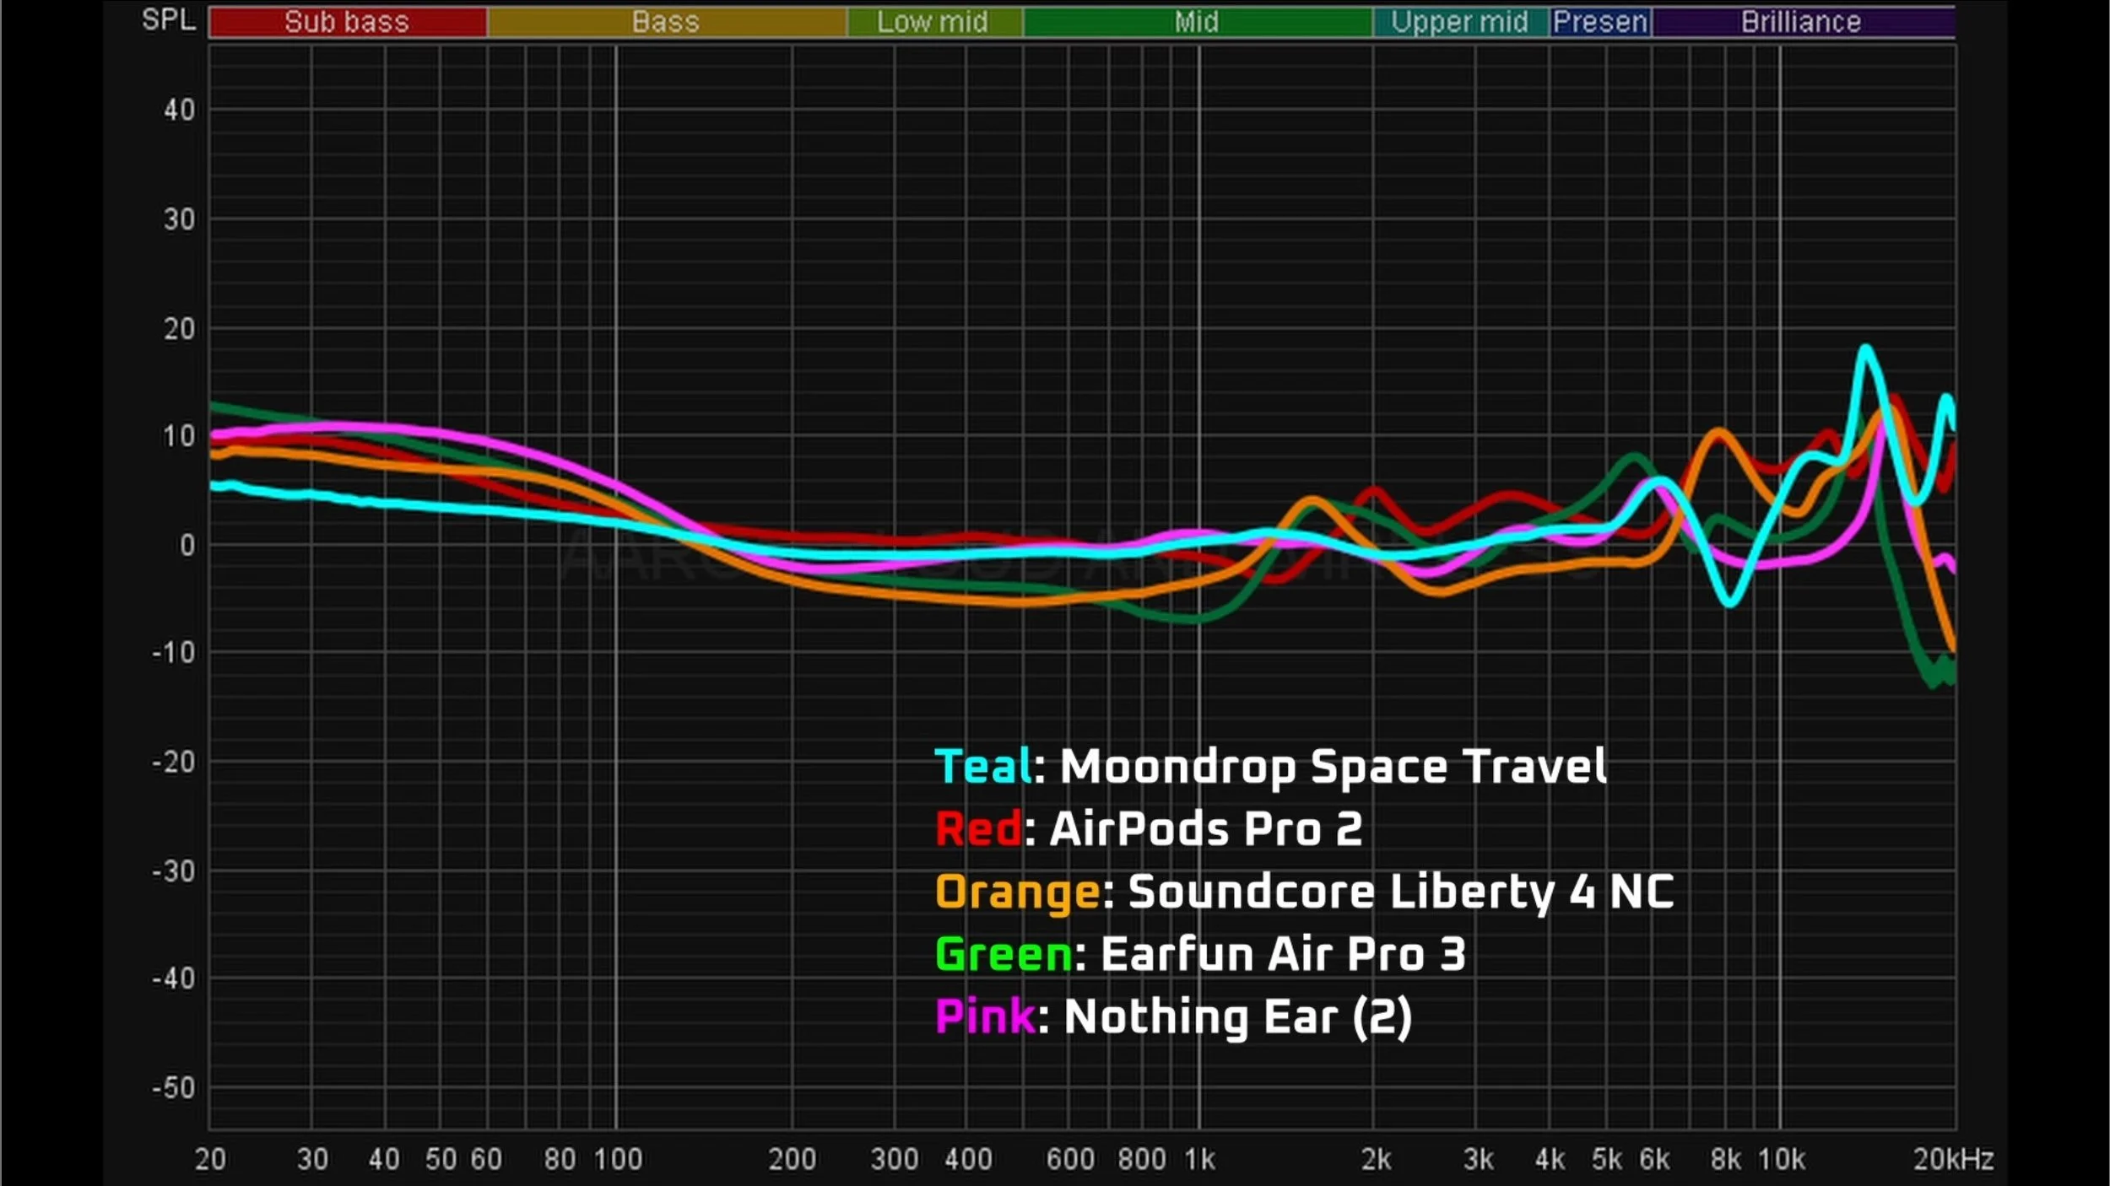
Task: Click the Sub bass frequency band
Action: tap(347, 22)
